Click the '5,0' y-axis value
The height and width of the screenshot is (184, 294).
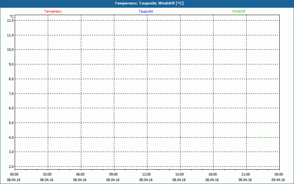pos(11,123)
